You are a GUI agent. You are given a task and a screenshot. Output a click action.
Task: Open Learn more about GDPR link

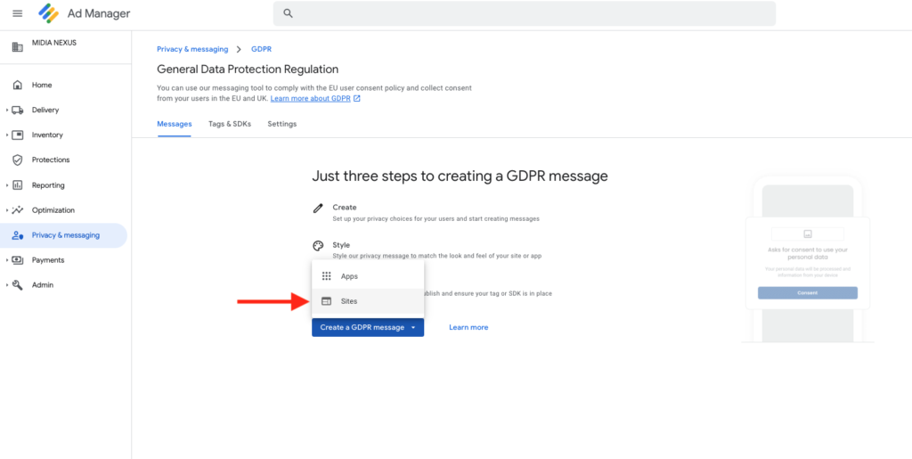311,99
